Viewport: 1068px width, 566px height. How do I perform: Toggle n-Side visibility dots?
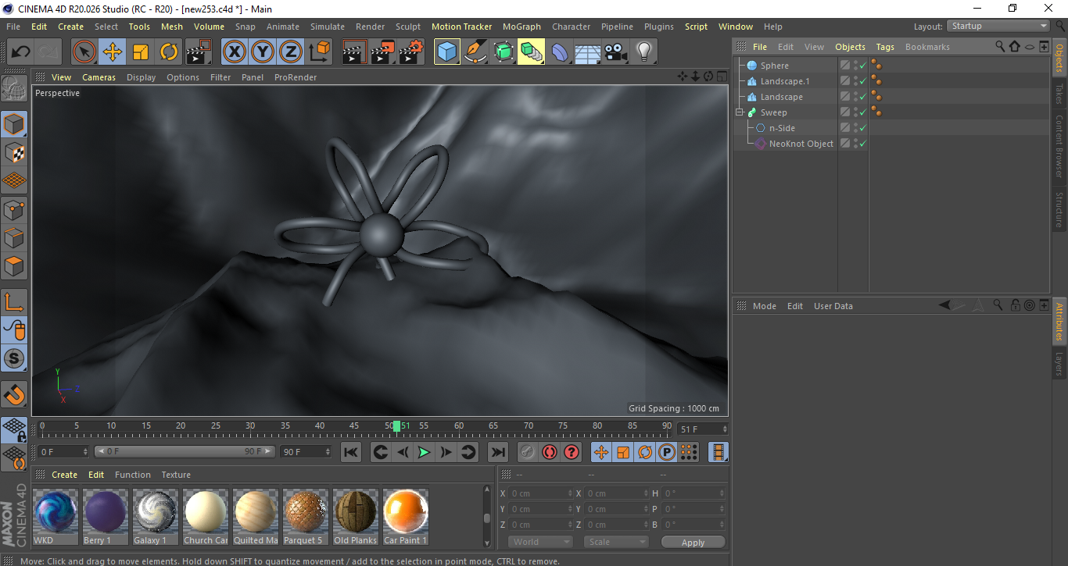pyautogui.click(x=855, y=128)
